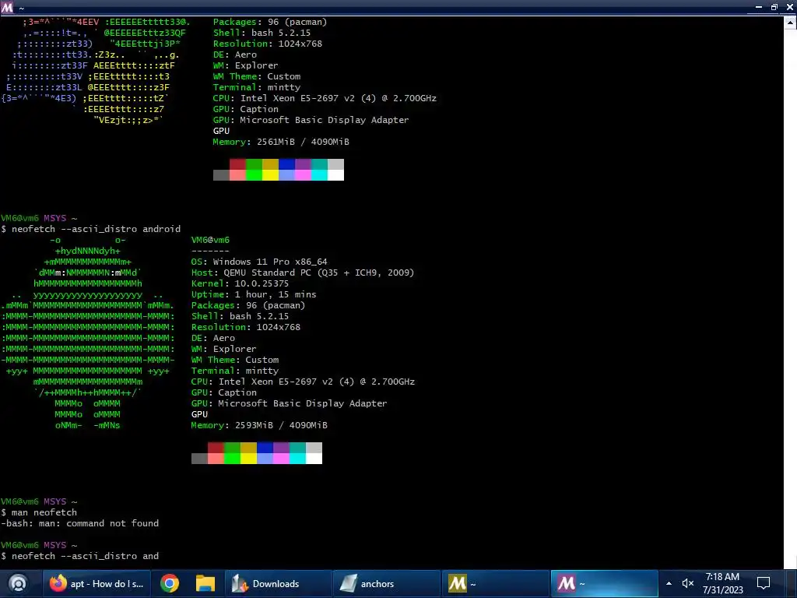Click 'Kernel: 10.0.25375' line
797x598 pixels.
pyautogui.click(x=240, y=283)
